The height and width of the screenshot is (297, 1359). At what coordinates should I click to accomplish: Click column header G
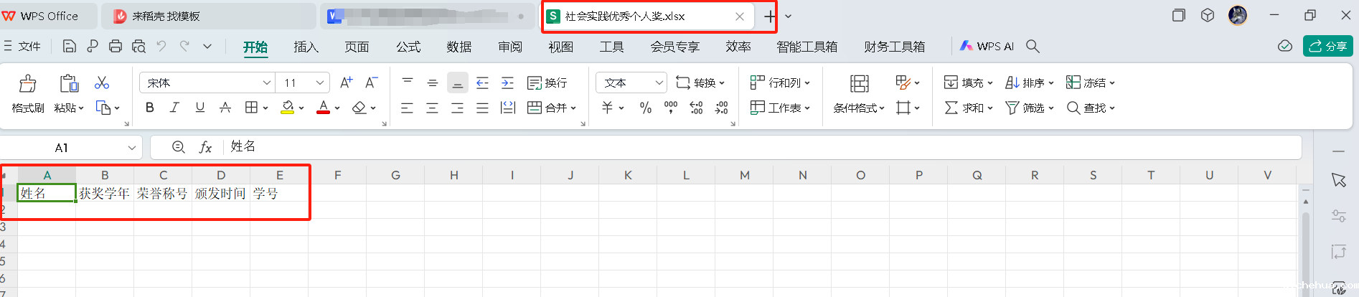click(395, 175)
